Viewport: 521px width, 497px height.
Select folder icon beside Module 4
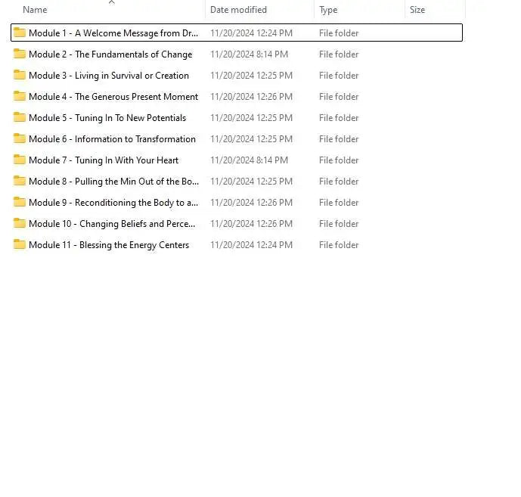tap(20, 96)
